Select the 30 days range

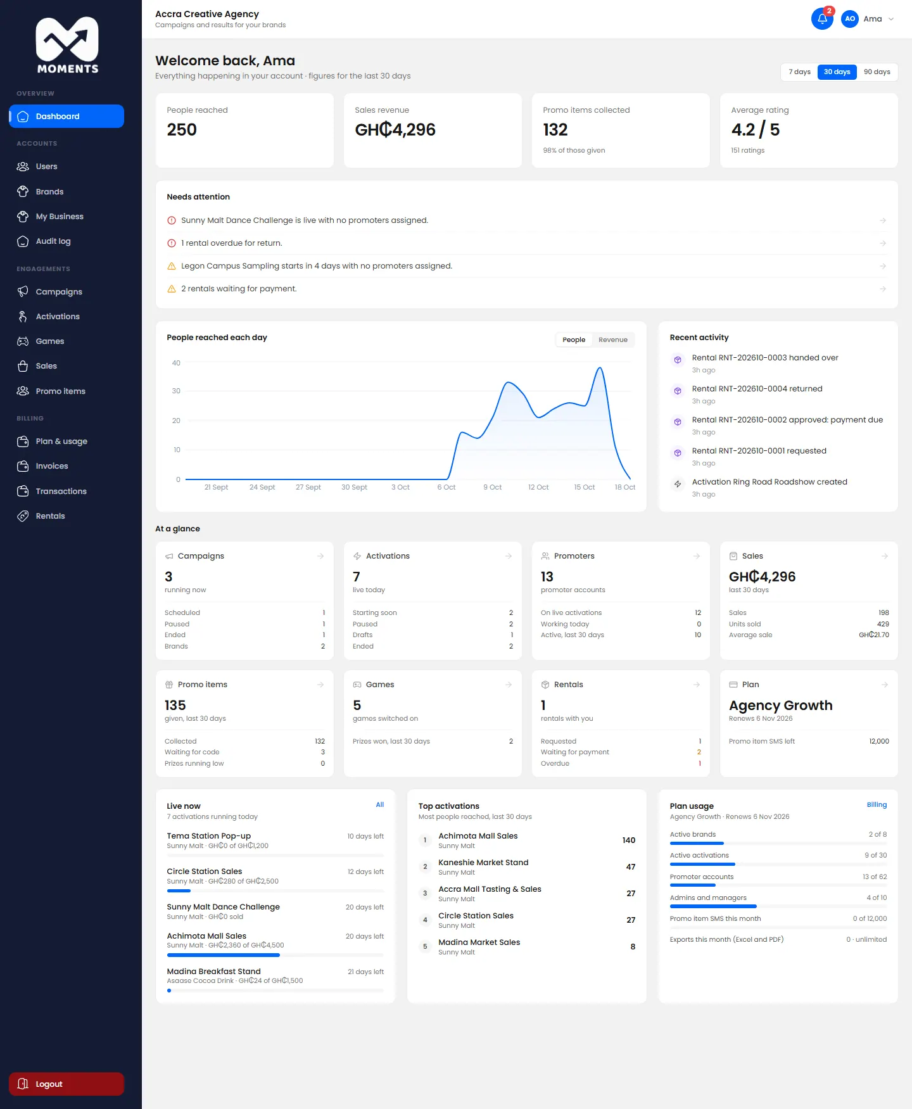tap(837, 72)
